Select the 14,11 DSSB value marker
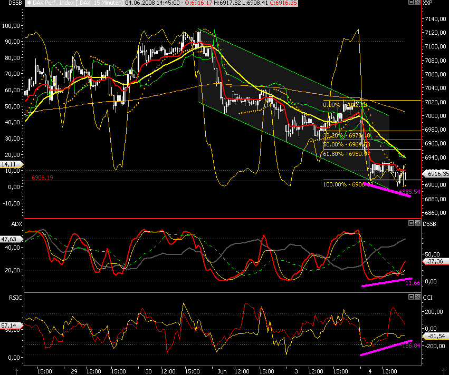The image size is (449, 375). click(11, 164)
